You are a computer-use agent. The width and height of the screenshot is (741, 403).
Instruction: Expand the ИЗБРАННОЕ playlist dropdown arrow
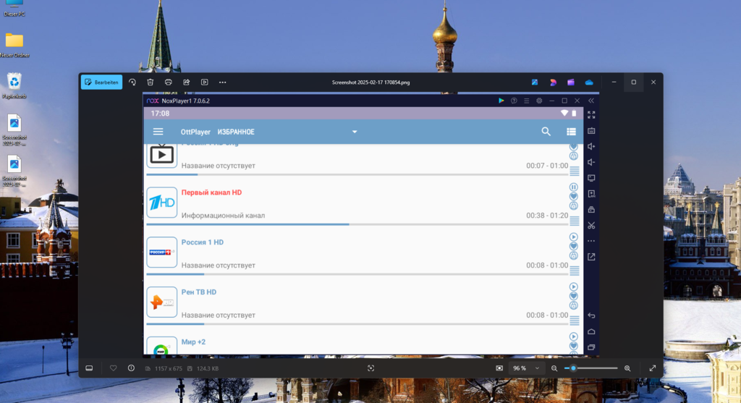355,132
